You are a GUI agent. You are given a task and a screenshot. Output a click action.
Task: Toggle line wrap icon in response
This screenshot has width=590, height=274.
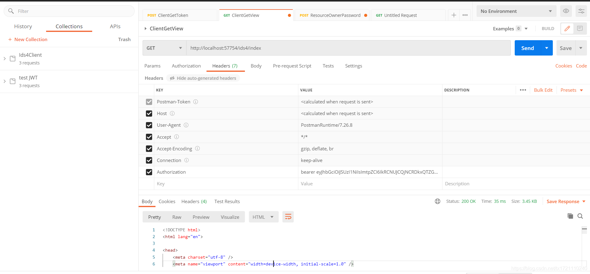click(288, 217)
